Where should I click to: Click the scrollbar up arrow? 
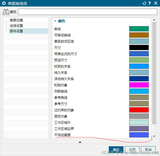click(154, 20)
